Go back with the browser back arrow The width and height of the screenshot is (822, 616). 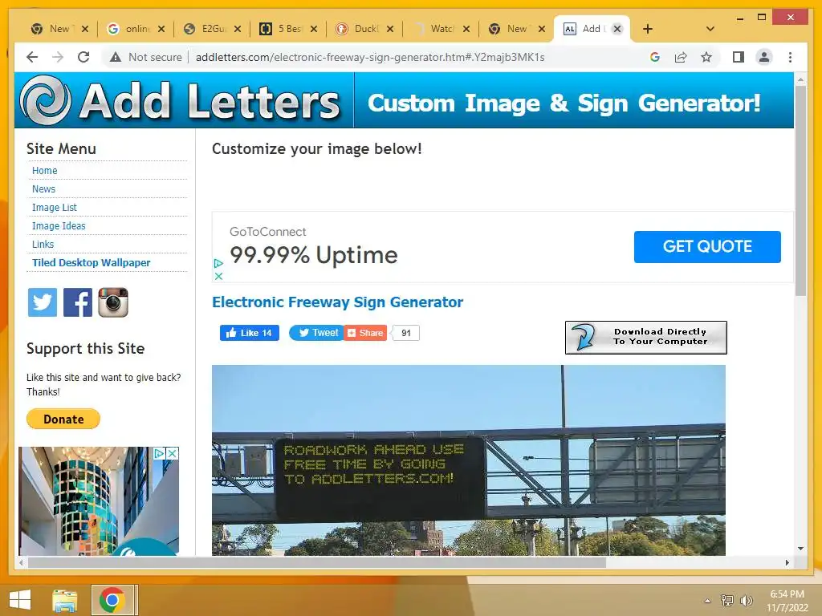tap(32, 57)
